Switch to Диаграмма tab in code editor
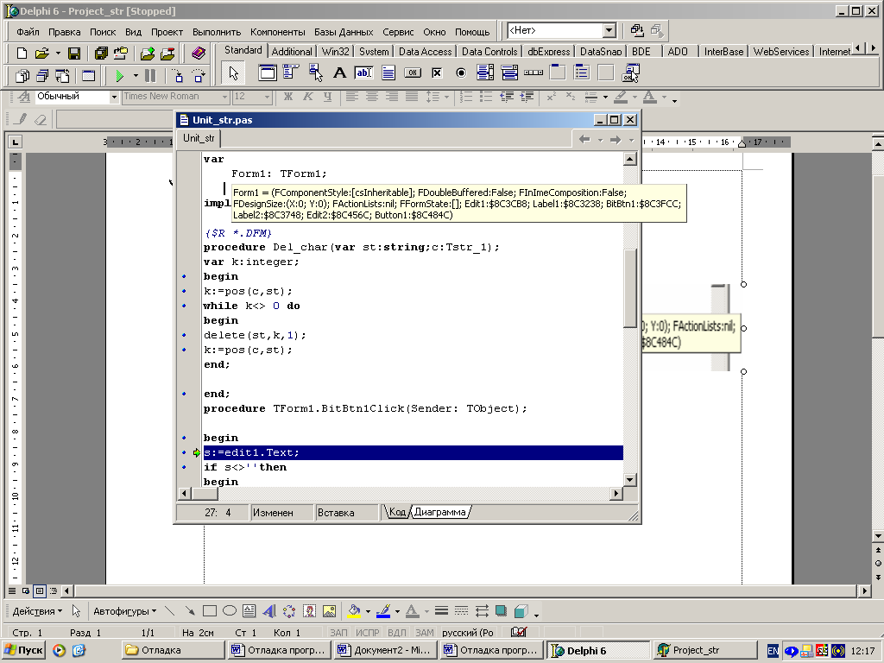 (x=439, y=512)
